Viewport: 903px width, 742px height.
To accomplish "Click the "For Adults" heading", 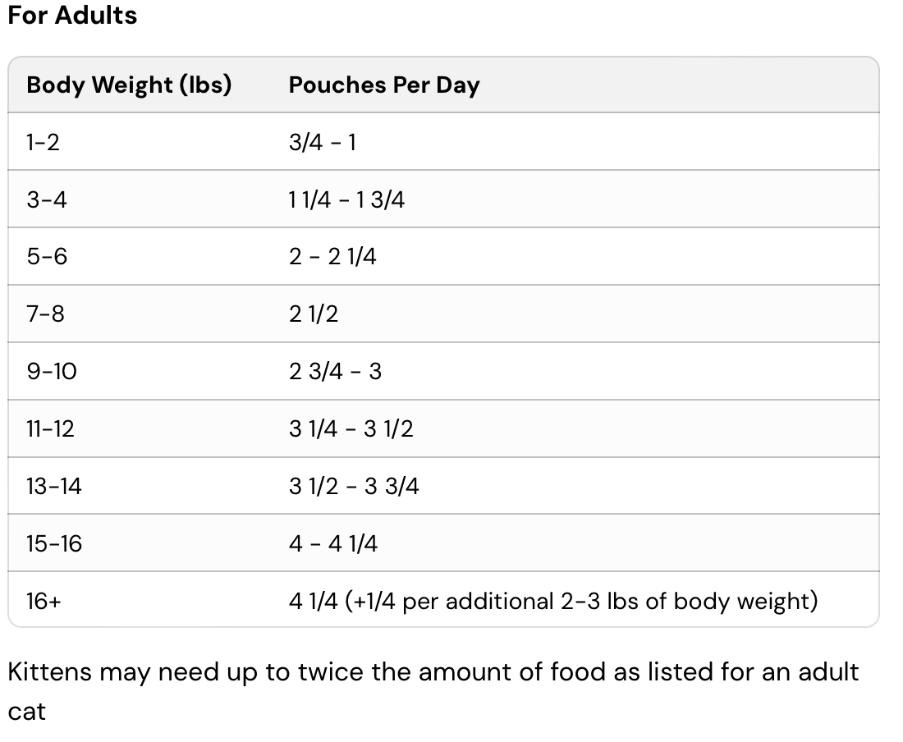I will (x=72, y=16).
